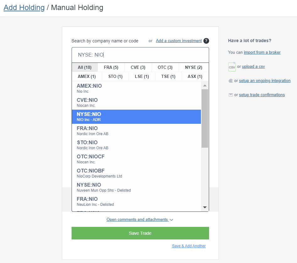Go back to Add Holding page
This screenshot has height=263, width=297.
[24, 8]
